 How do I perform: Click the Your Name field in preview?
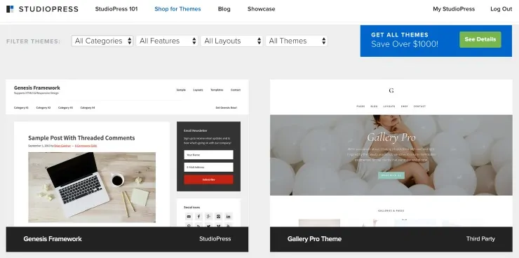(x=208, y=155)
